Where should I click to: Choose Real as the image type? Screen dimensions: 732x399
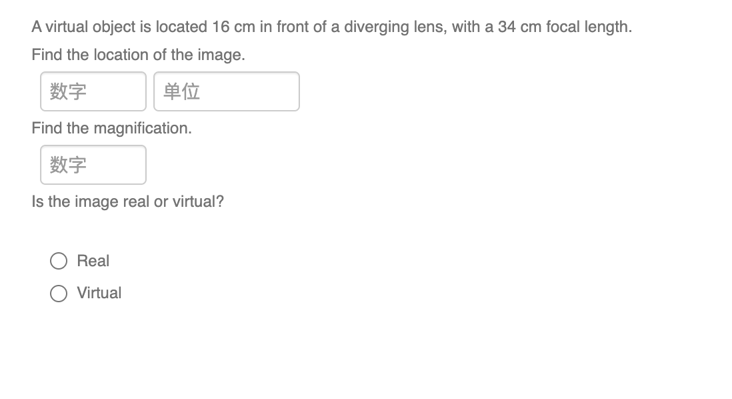pyautogui.click(x=59, y=260)
